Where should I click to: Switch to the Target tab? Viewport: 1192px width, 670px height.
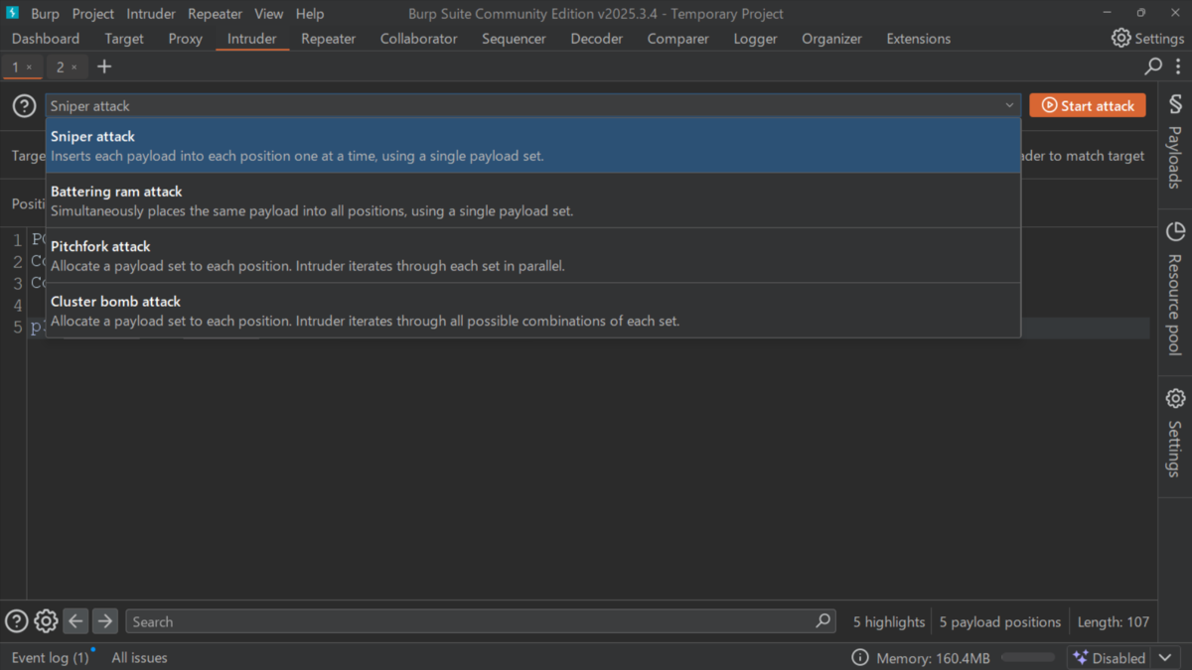[124, 39]
